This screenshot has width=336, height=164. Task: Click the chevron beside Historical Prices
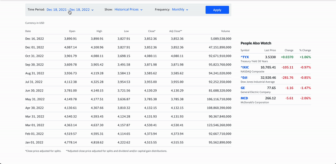[x=142, y=10]
